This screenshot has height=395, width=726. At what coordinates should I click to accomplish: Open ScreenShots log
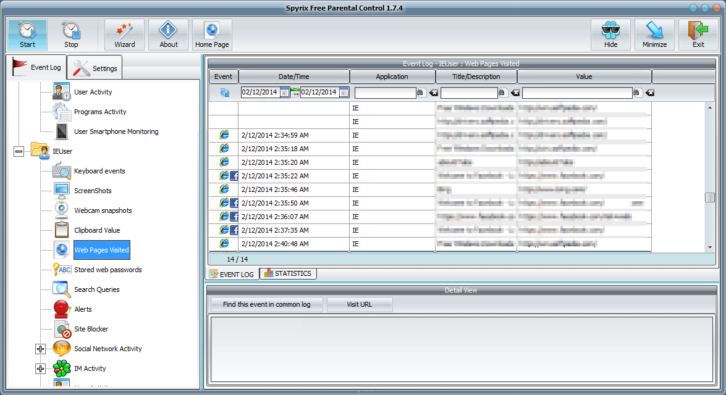coord(93,191)
